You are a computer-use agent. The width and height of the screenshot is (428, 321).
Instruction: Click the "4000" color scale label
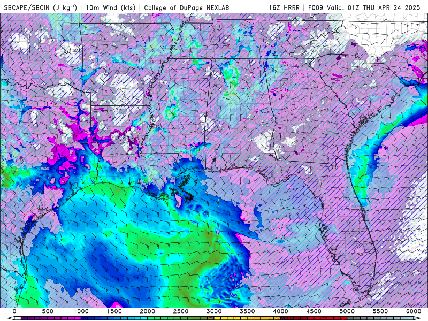point(280,311)
